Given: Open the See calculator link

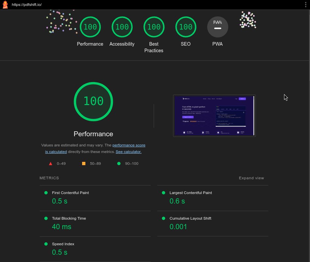Looking at the screenshot, I should [x=128, y=152].
